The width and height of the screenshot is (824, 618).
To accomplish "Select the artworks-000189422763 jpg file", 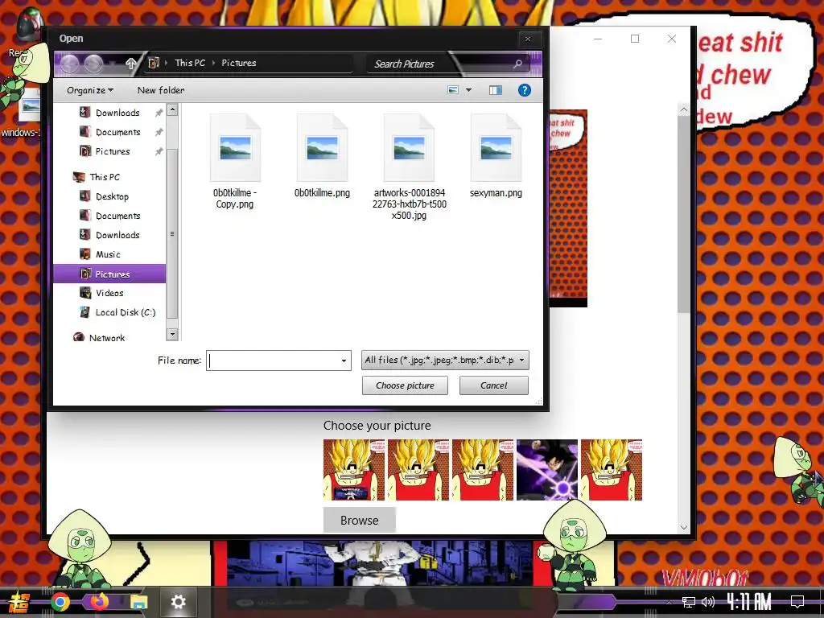I will [x=410, y=167].
